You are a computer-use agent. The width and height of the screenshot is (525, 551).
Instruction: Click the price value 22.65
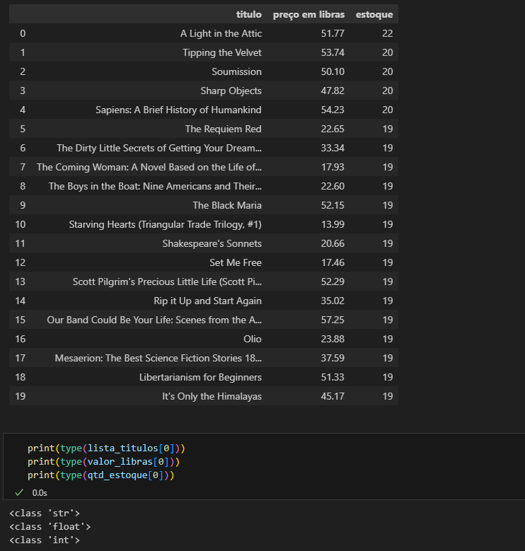pos(333,129)
